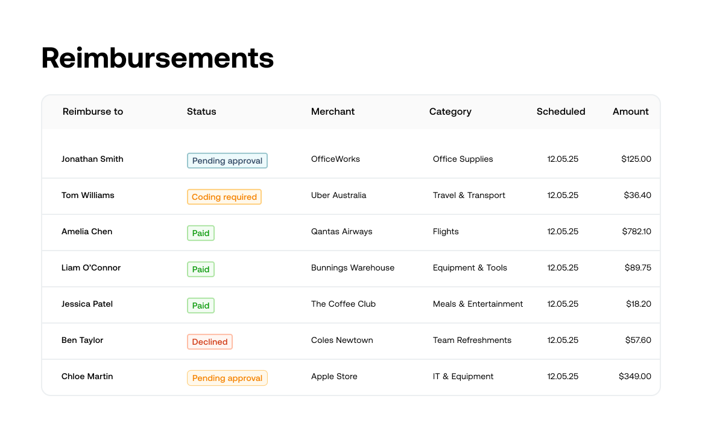Click the Coding required badge for Tom Williams
Viewport: 708px width, 448px height.
[224, 197]
